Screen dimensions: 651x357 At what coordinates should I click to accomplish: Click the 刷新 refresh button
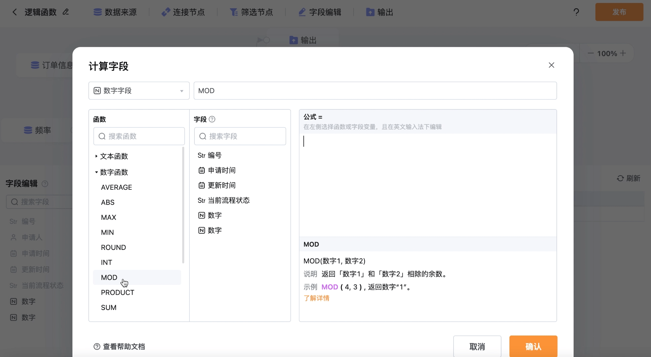click(629, 178)
